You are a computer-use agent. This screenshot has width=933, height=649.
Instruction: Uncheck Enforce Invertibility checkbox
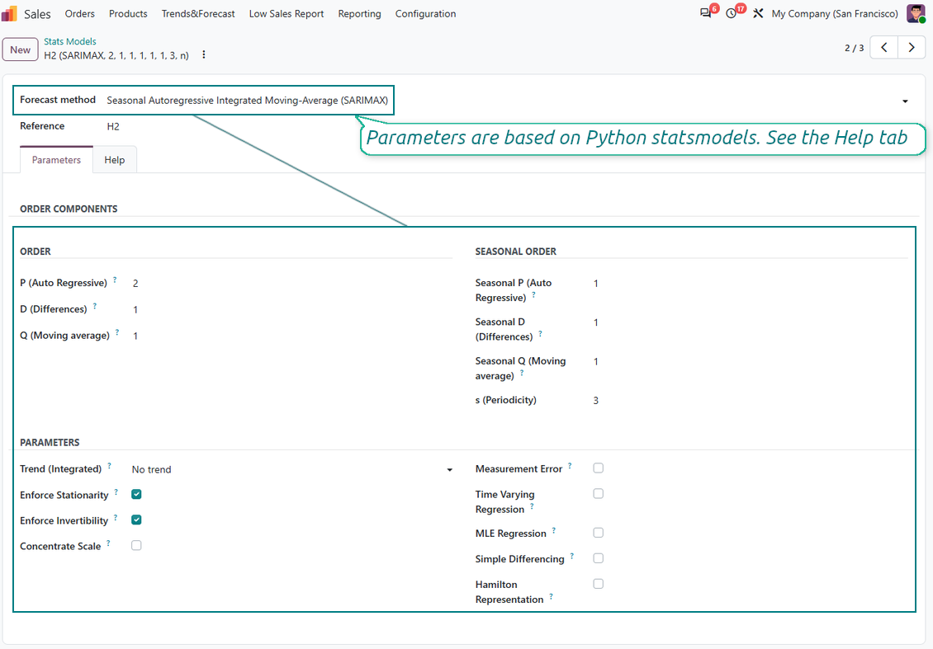[x=136, y=520]
